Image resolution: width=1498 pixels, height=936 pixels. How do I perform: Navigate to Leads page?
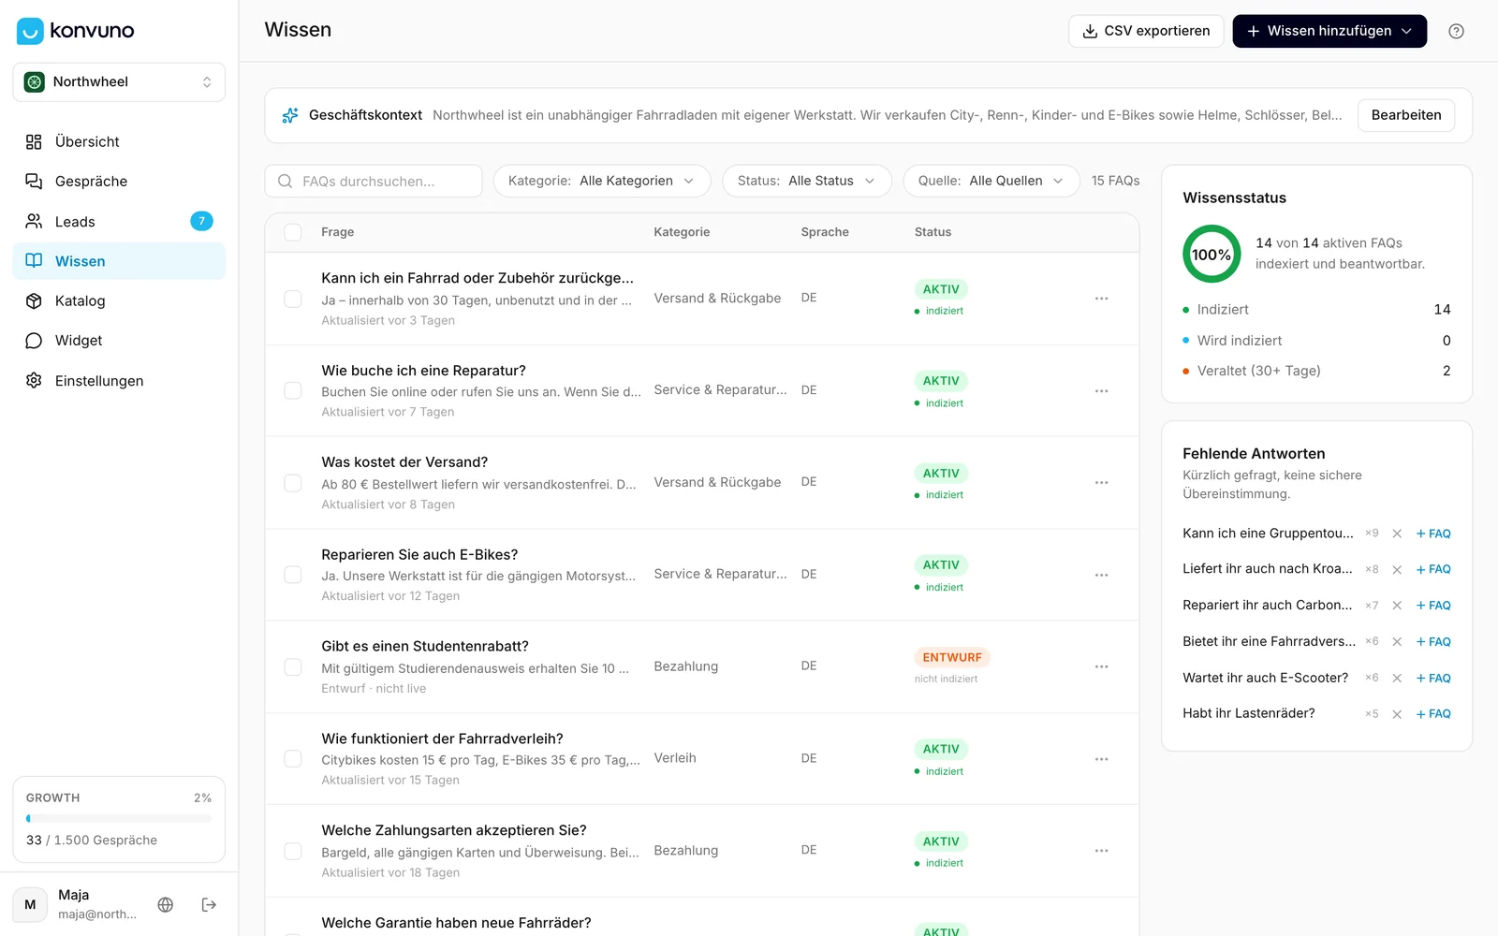pos(119,221)
